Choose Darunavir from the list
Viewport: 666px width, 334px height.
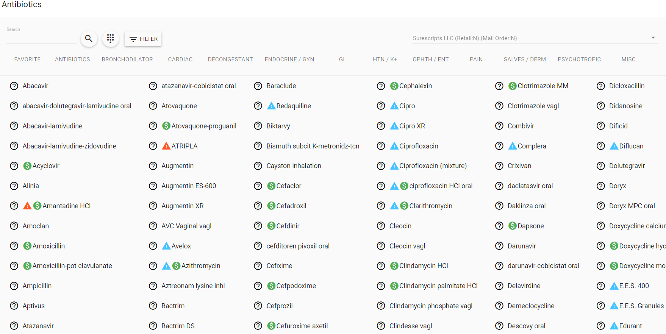coord(522,246)
